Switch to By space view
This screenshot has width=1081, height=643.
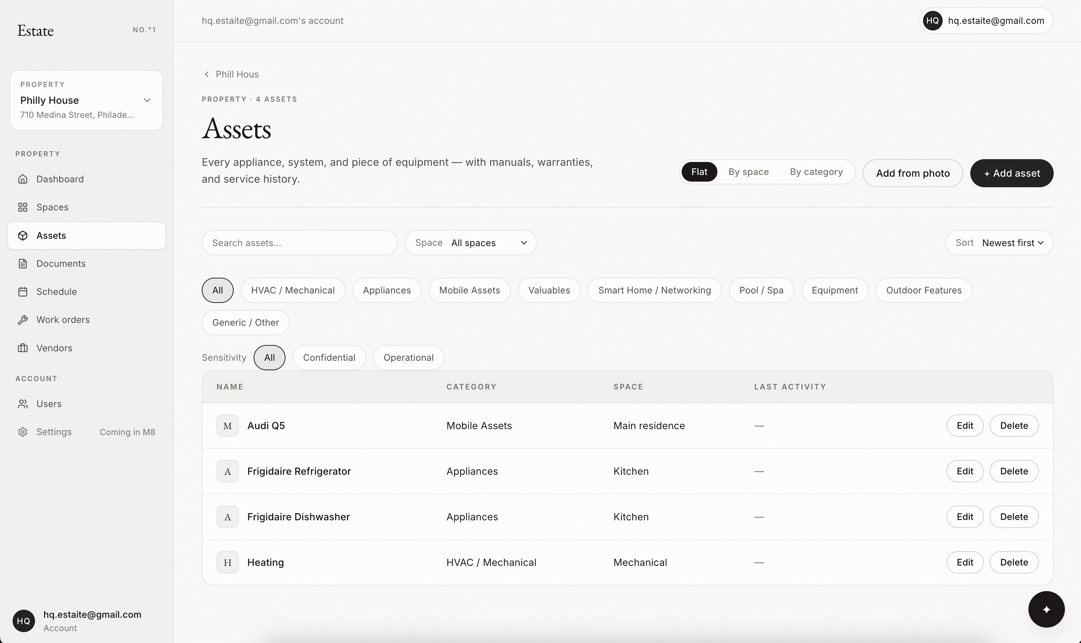click(x=749, y=171)
